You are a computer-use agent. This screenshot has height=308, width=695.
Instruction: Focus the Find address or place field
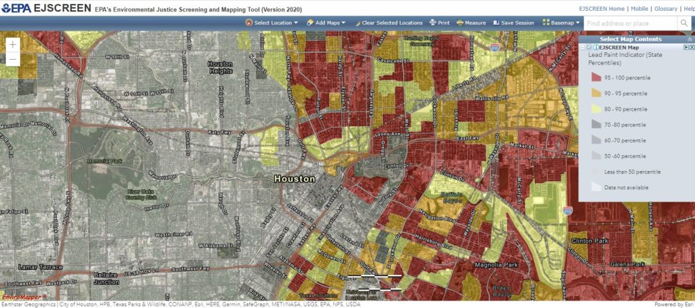pyautogui.click(x=631, y=23)
